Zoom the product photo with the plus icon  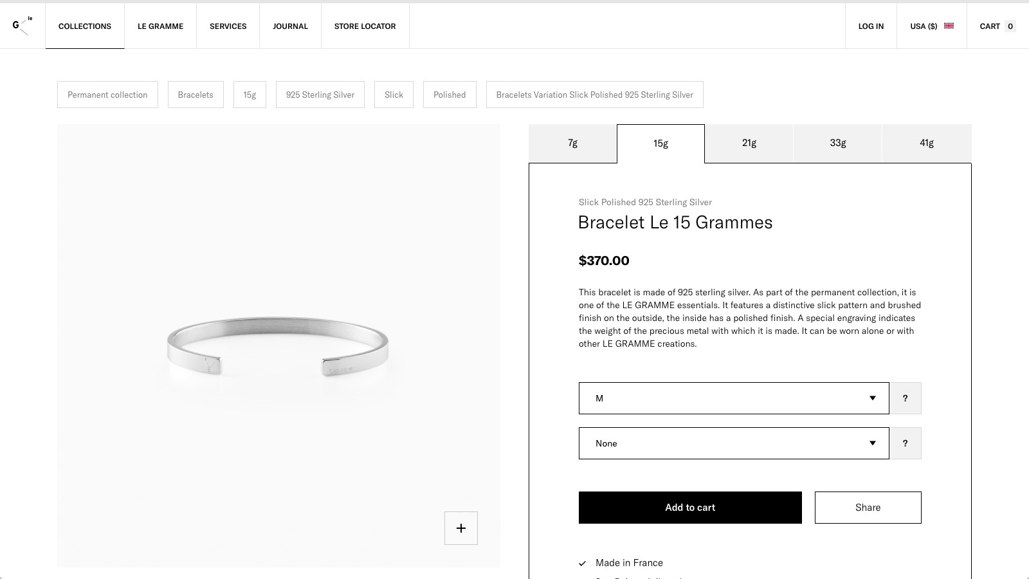point(460,528)
